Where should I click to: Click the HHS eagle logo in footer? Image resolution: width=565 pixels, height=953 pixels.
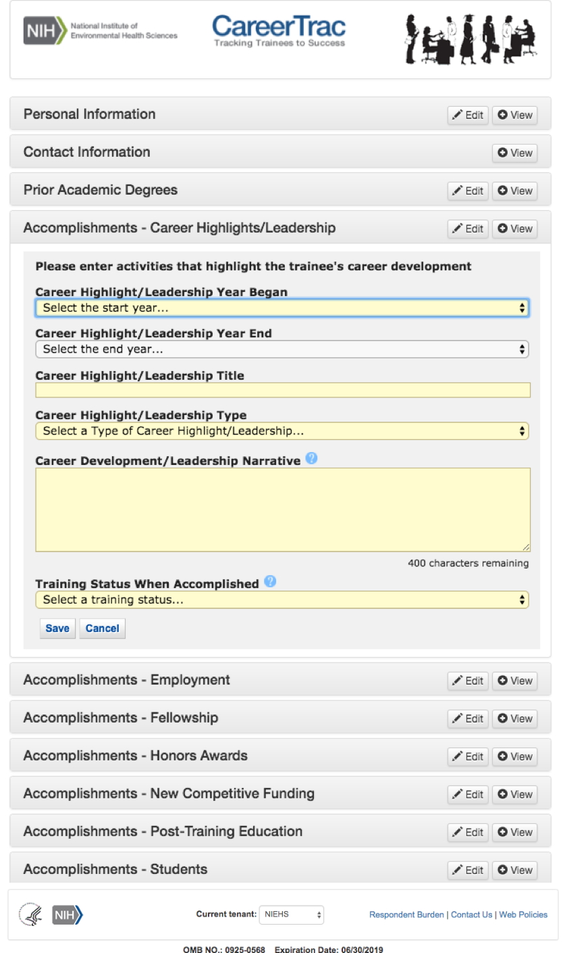click(x=30, y=914)
